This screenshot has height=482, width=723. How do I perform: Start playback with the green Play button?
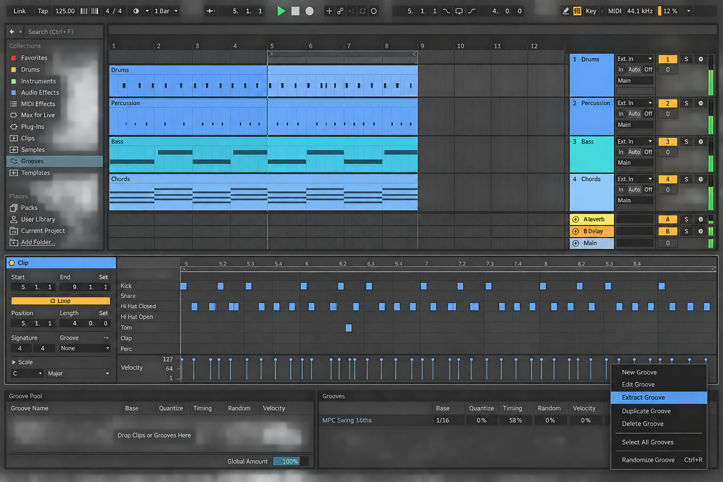[x=281, y=11]
